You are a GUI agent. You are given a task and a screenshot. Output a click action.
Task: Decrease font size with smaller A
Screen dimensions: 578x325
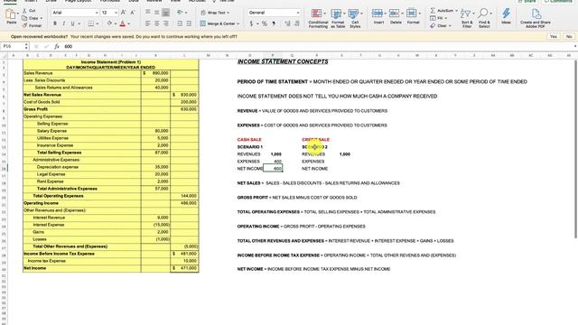pyautogui.click(x=133, y=13)
